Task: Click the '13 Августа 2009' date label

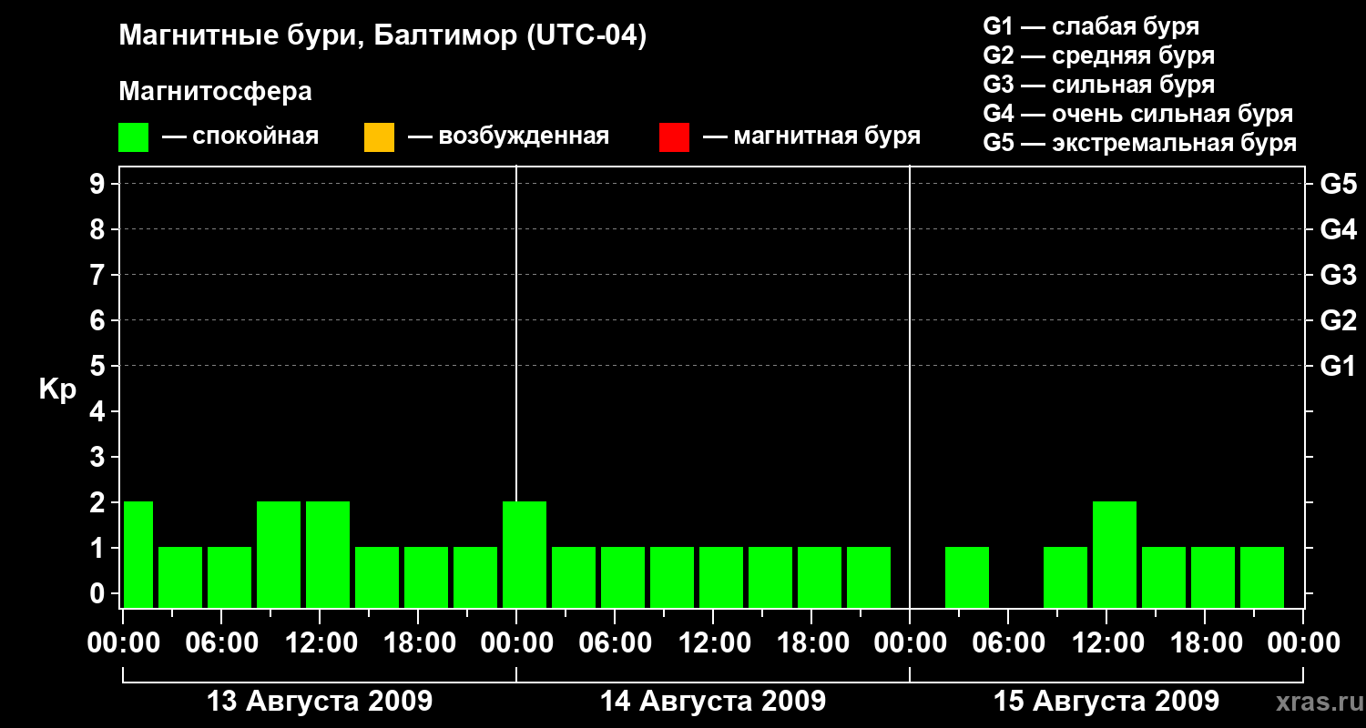Action: [x=320, y=702]
